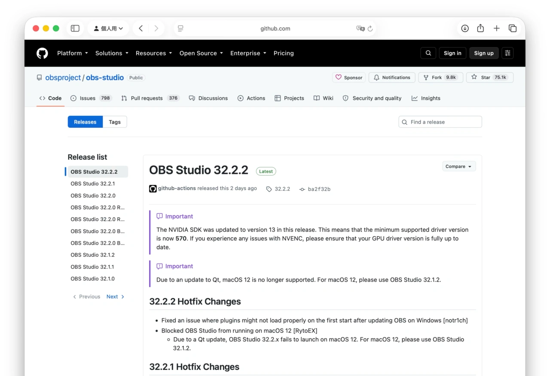Screen dimensions: 550x376
Task: Open commit ba2f32b link
Action: click(315, 189)
